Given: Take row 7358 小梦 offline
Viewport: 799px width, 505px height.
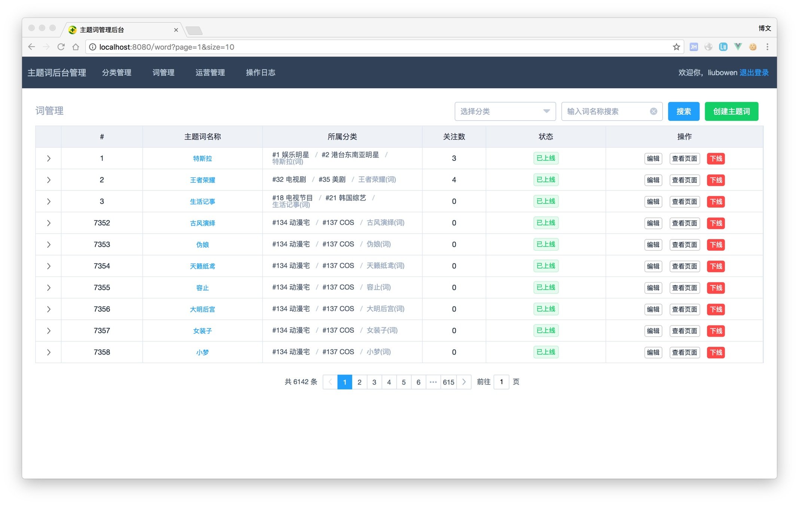Looking at the screenshot, I should (716, 352).
